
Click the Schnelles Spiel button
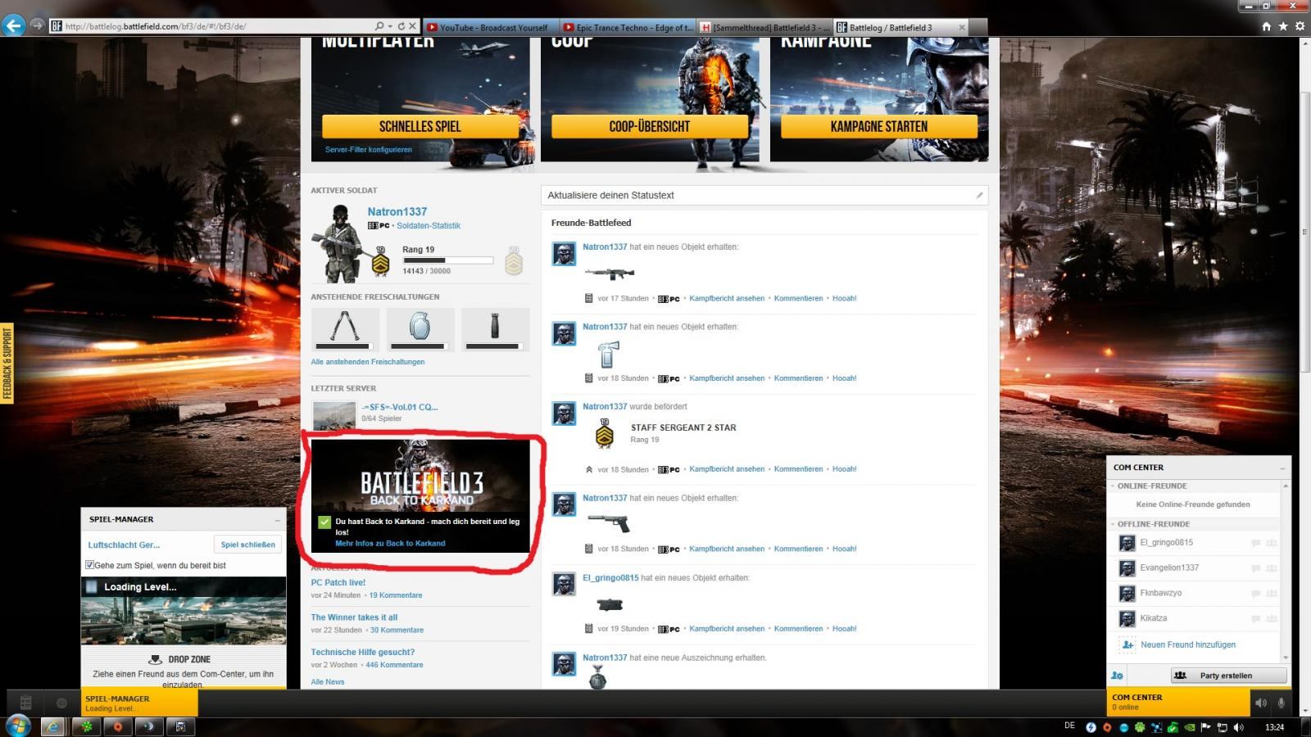(x=420, y=126)
